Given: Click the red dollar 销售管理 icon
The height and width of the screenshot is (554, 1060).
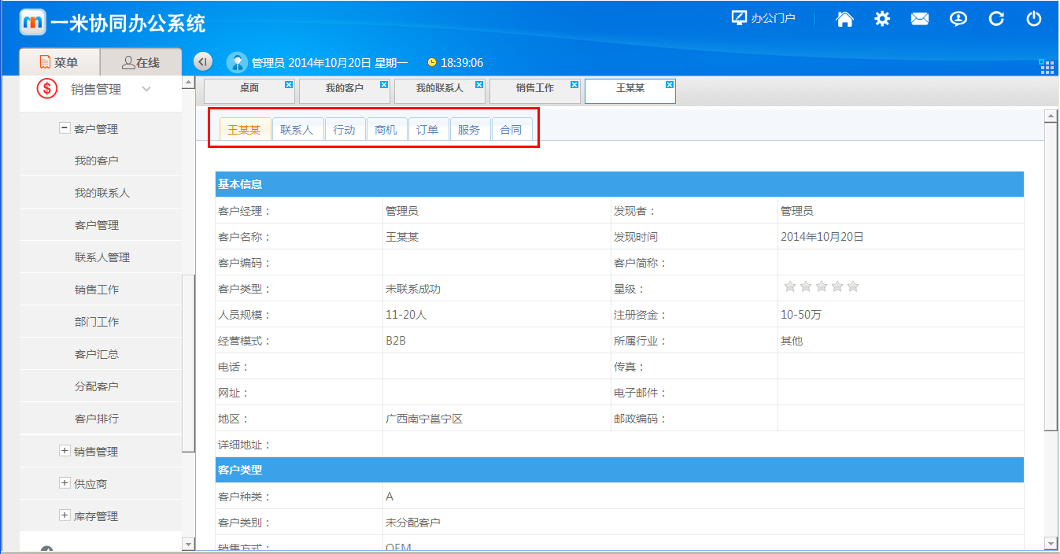Looking at the screenshot, I should [46, 89].
